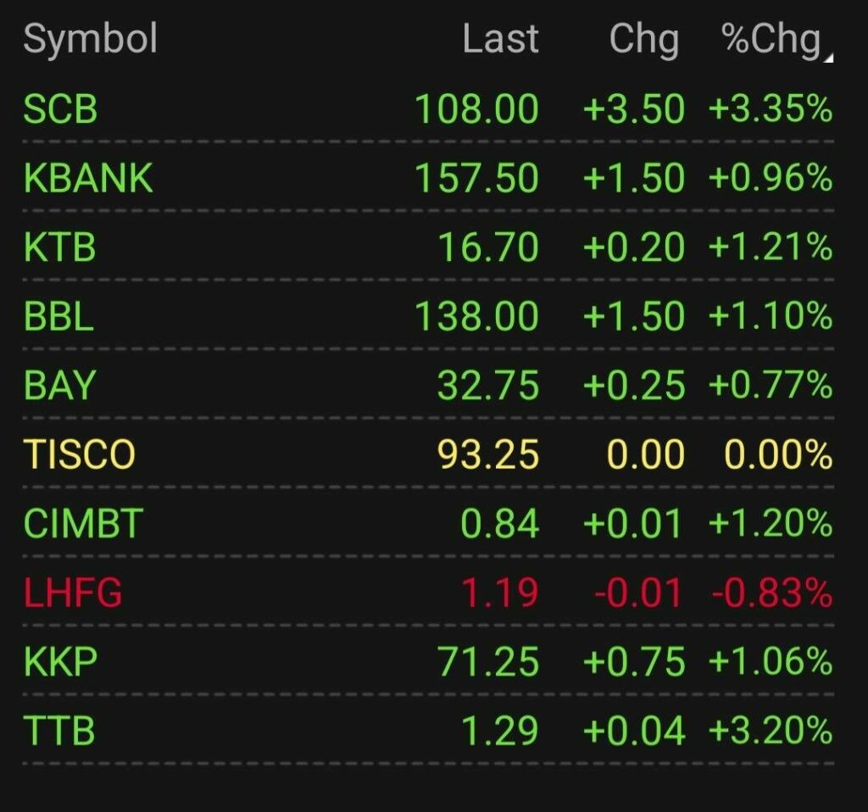Open the LHFG stock symbol
868x812 pixels.
[73, 592]
